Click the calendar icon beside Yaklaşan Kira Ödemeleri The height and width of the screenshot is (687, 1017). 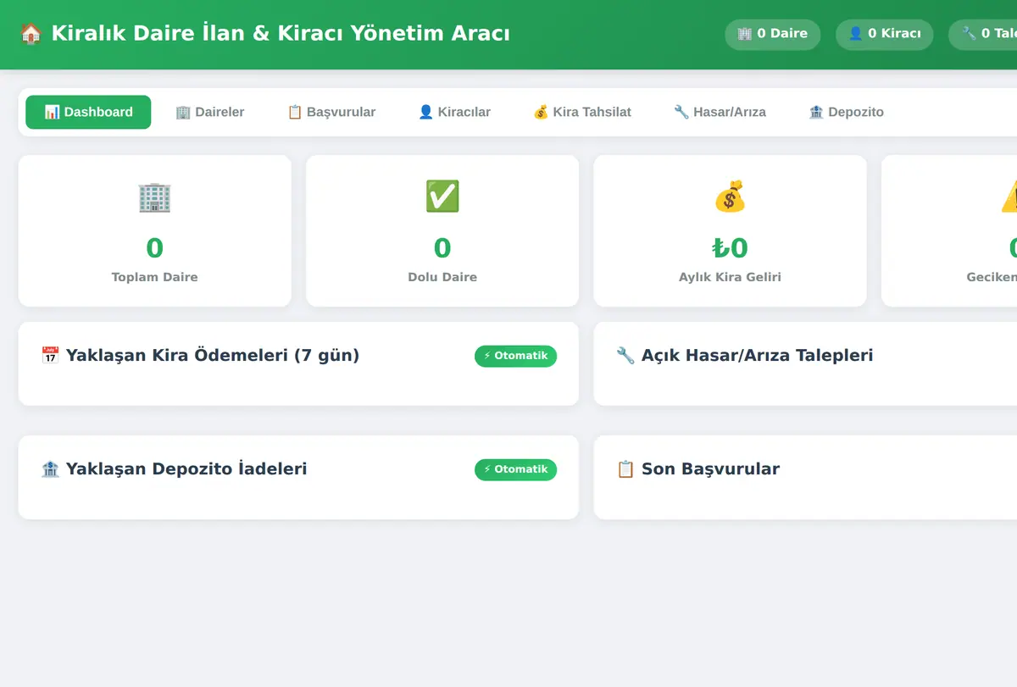point(50,356)
